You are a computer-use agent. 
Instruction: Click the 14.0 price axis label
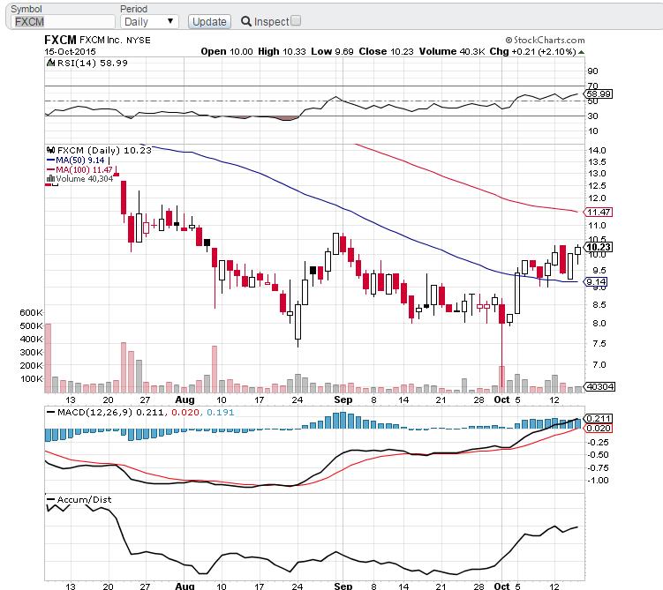point(597,150)
